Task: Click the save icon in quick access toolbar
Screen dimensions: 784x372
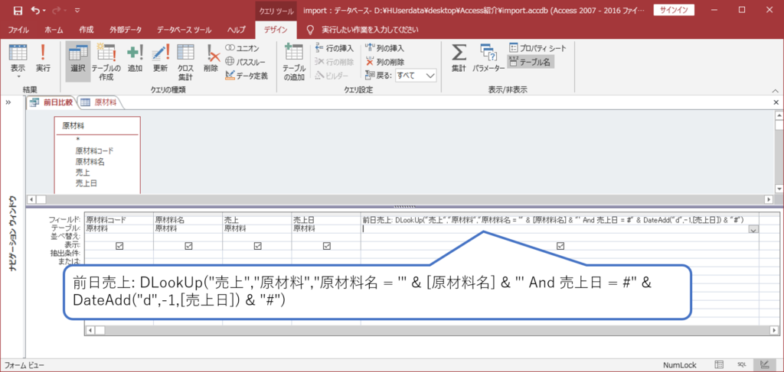Action: coord(17,10)
